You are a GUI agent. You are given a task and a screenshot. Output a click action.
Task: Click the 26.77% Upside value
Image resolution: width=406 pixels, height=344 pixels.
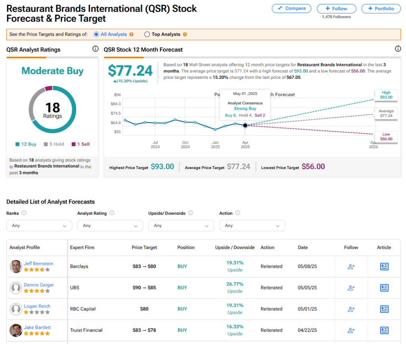coord(235,287)
